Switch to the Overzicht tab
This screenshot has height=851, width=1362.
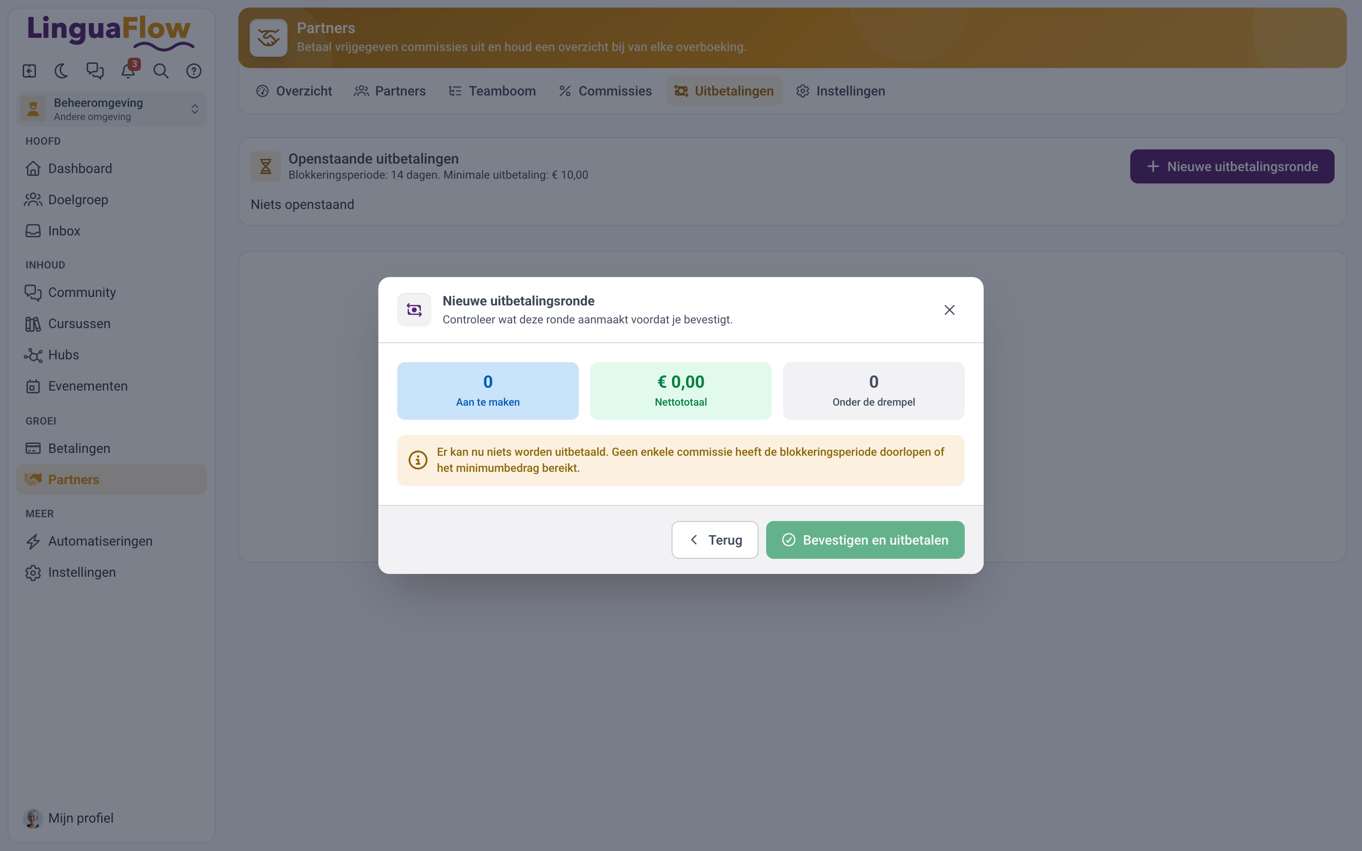(294, 91)
